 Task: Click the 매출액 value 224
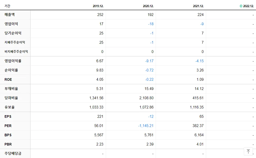(201, 15)
